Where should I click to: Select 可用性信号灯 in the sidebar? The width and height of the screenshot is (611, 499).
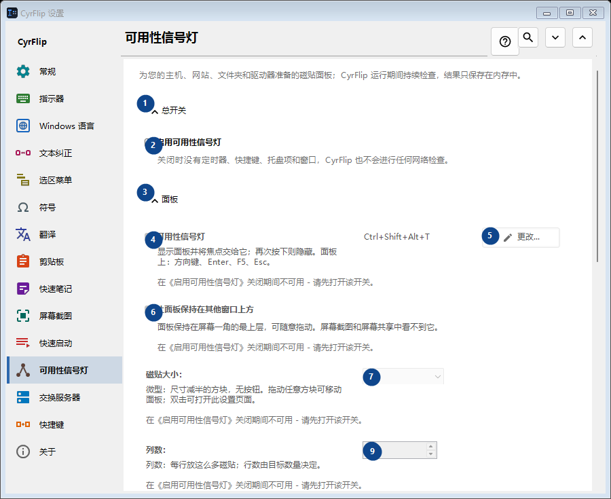(64, 370)
